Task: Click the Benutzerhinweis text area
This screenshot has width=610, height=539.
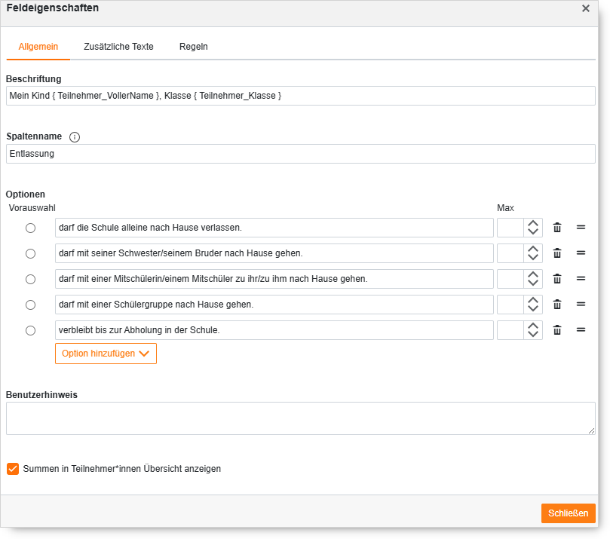Action: 301,418
